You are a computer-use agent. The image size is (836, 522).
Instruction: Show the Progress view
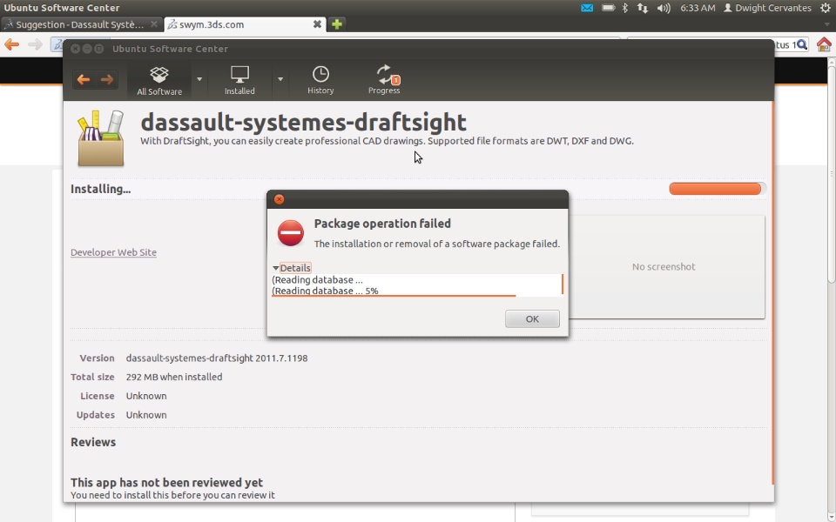[384, 80]
